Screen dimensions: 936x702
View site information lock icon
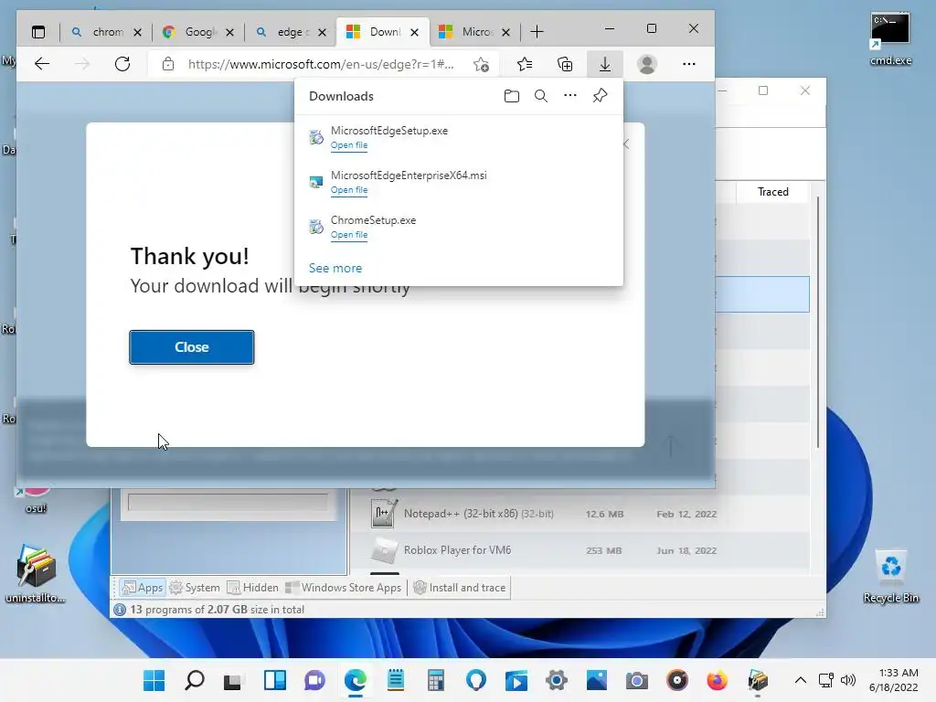tap(168, 64)
